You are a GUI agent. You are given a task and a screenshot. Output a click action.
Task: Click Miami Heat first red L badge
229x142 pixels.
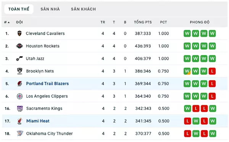tap(187, 121)
